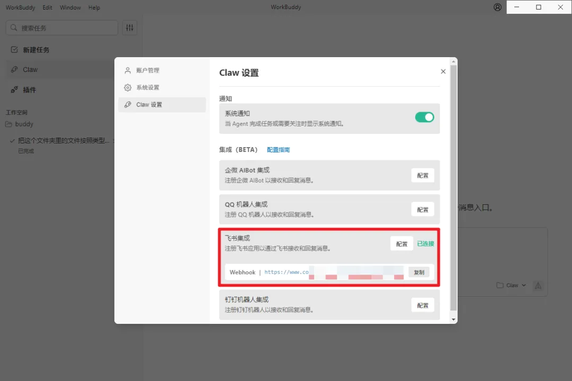Open 插件 plugins in sidebar

click(29, 90)
